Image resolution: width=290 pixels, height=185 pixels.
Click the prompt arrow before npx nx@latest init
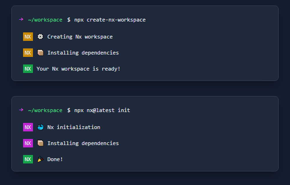[21, 110]
